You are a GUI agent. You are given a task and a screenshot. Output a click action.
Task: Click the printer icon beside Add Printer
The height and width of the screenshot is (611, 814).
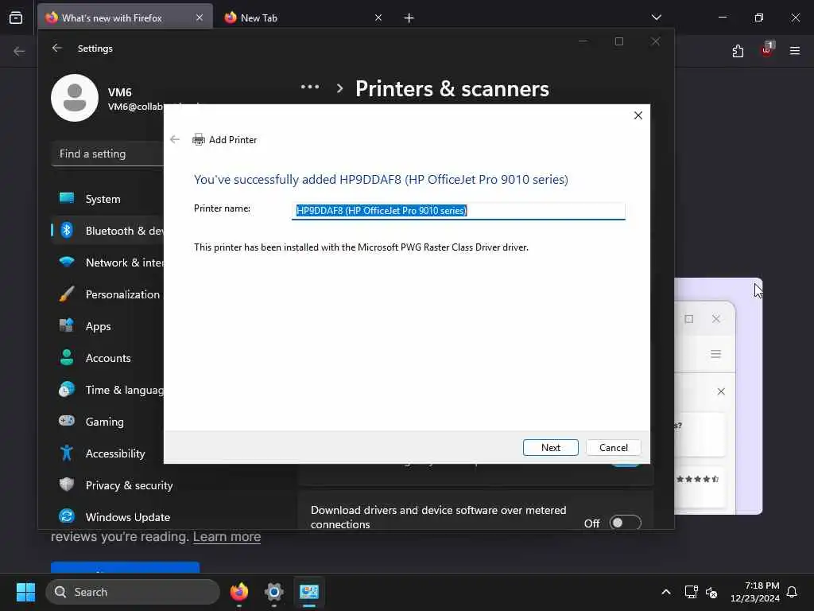pos(198,139)
